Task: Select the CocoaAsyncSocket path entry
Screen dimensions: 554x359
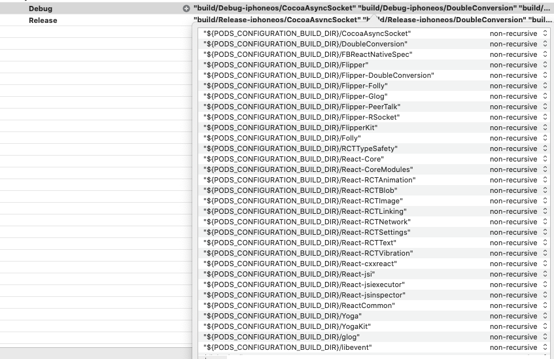Action: (307, 33)
